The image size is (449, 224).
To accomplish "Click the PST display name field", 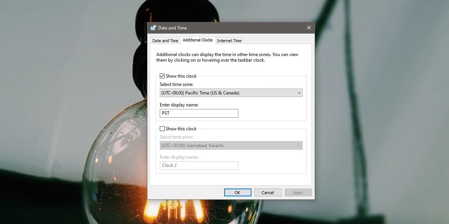I will pyautogui.click(x=199, y=113).
